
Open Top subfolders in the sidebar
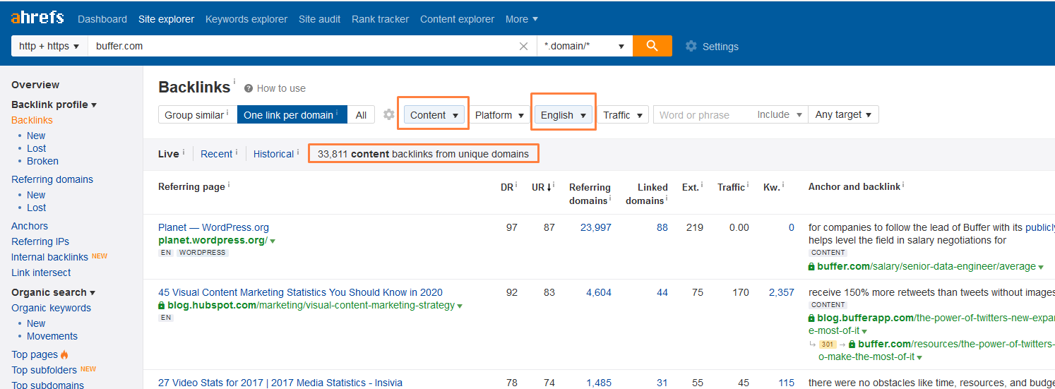click(x=44, y=369)
